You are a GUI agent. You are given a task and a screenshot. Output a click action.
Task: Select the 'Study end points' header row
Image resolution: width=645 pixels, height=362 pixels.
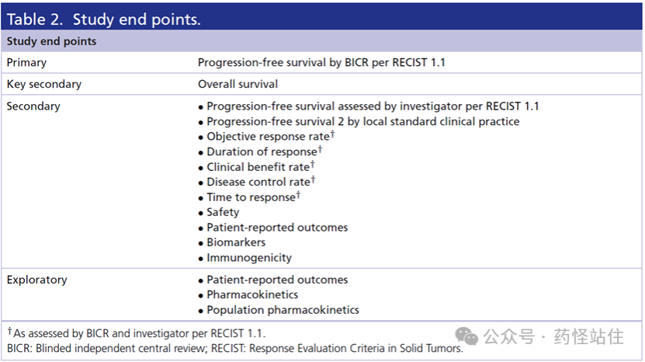(x=321, y=41)
